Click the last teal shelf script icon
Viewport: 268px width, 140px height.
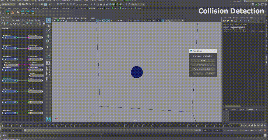tap(32, 12)
